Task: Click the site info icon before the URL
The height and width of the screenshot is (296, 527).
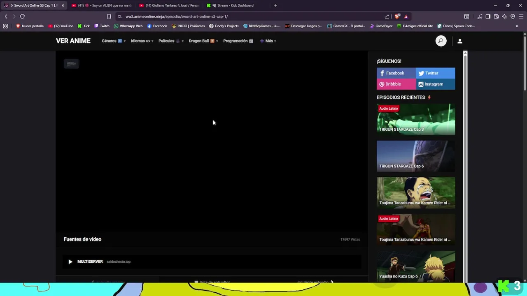Action: tap(119, 16)
